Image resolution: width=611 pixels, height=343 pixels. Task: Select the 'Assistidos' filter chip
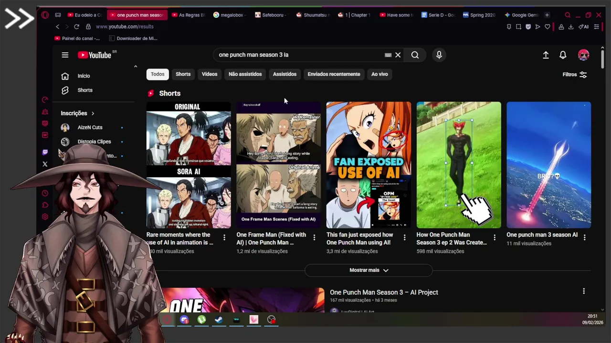pyautogui.click(x=284, y=74)
